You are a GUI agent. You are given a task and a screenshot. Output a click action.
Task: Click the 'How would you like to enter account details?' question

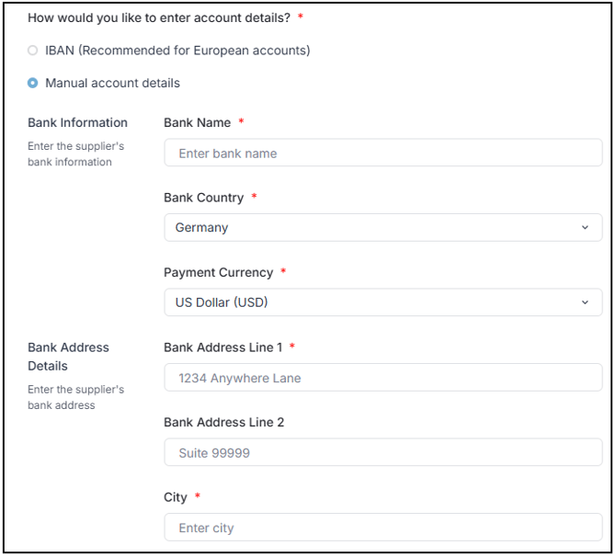pyautogui.click(x=158, y=17)
